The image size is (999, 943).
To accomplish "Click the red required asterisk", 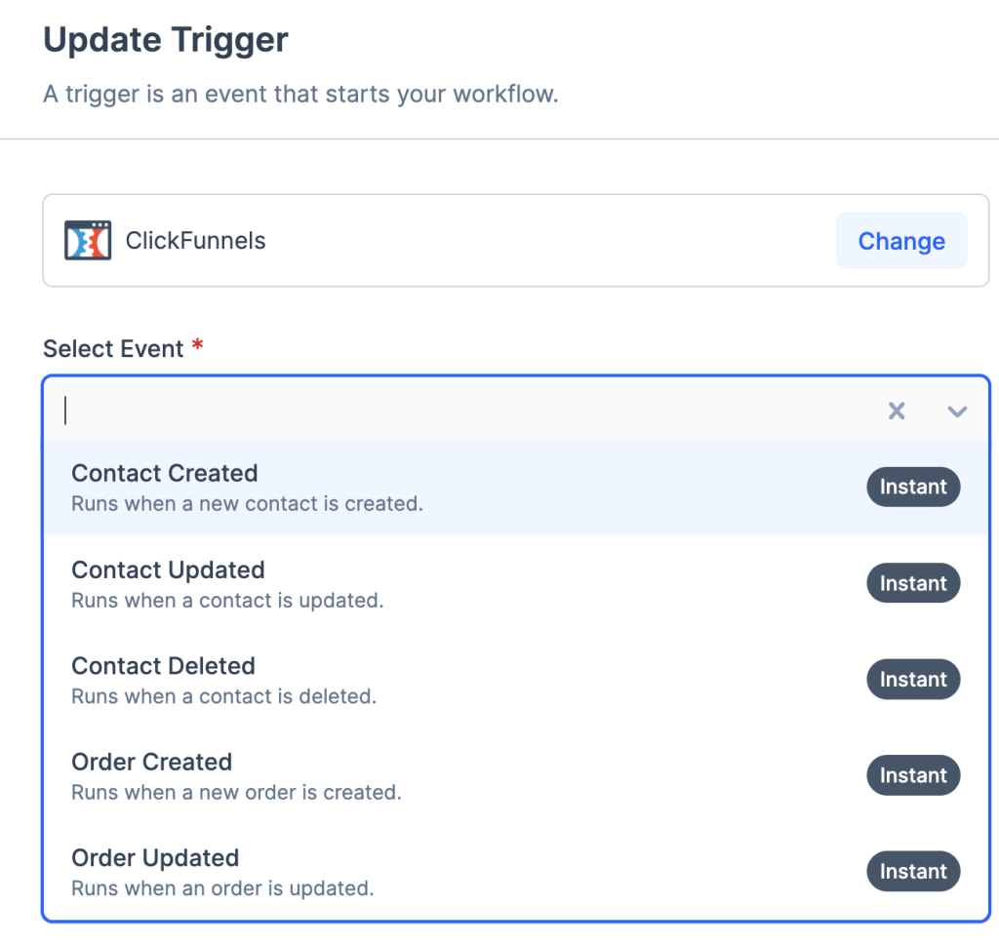I will tap(197, 346).
